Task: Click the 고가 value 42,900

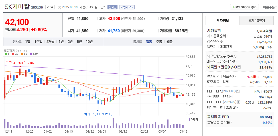Action: point(114,18)
